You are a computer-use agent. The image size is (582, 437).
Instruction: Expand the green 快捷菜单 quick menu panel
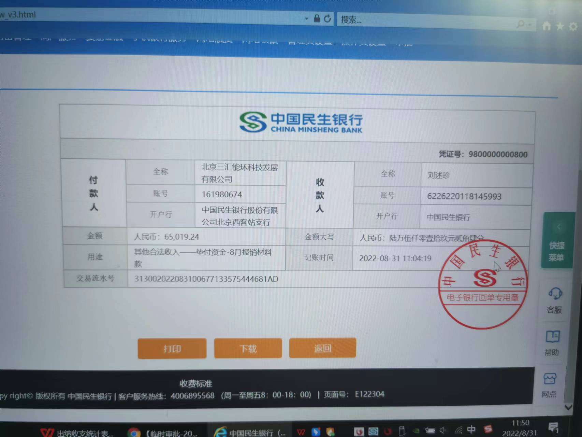(557, 240)
